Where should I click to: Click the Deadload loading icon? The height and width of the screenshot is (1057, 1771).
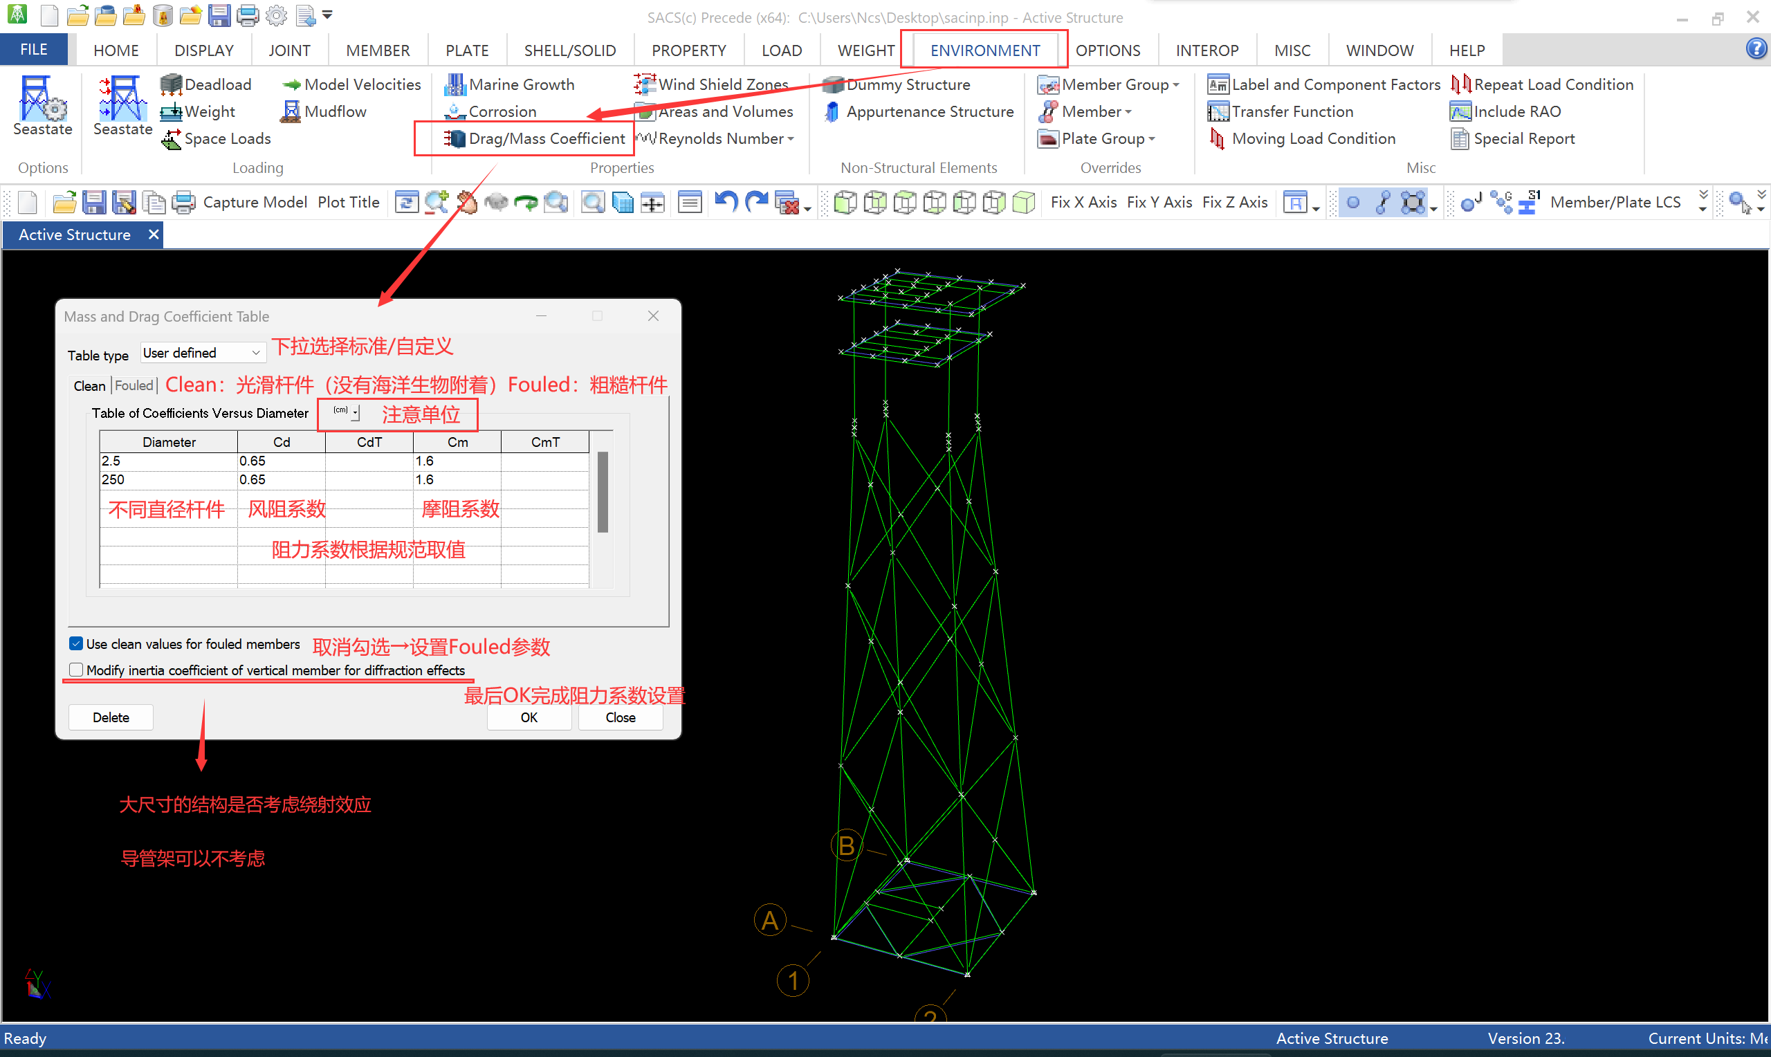tap(171, 84)
